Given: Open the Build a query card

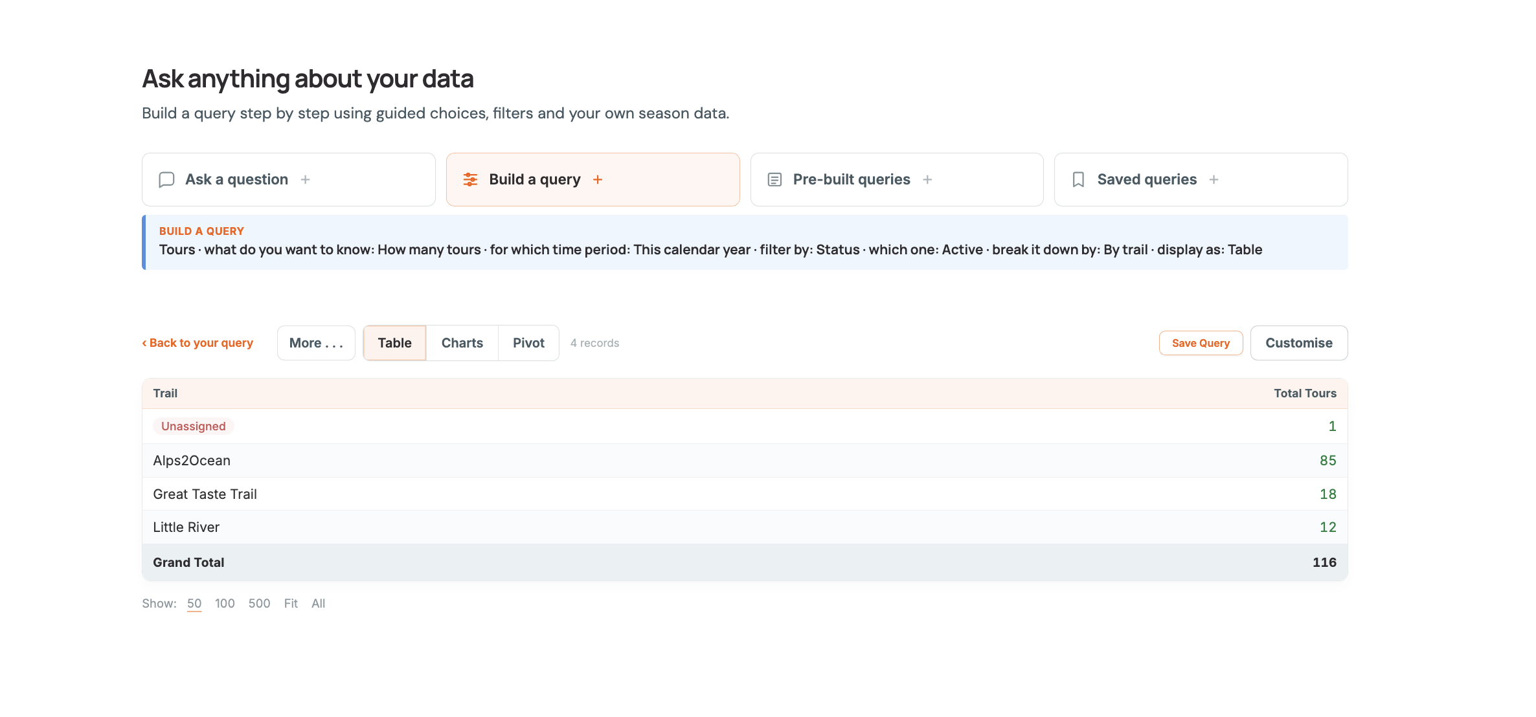Looking at the screenshot, I should [593, 179].
